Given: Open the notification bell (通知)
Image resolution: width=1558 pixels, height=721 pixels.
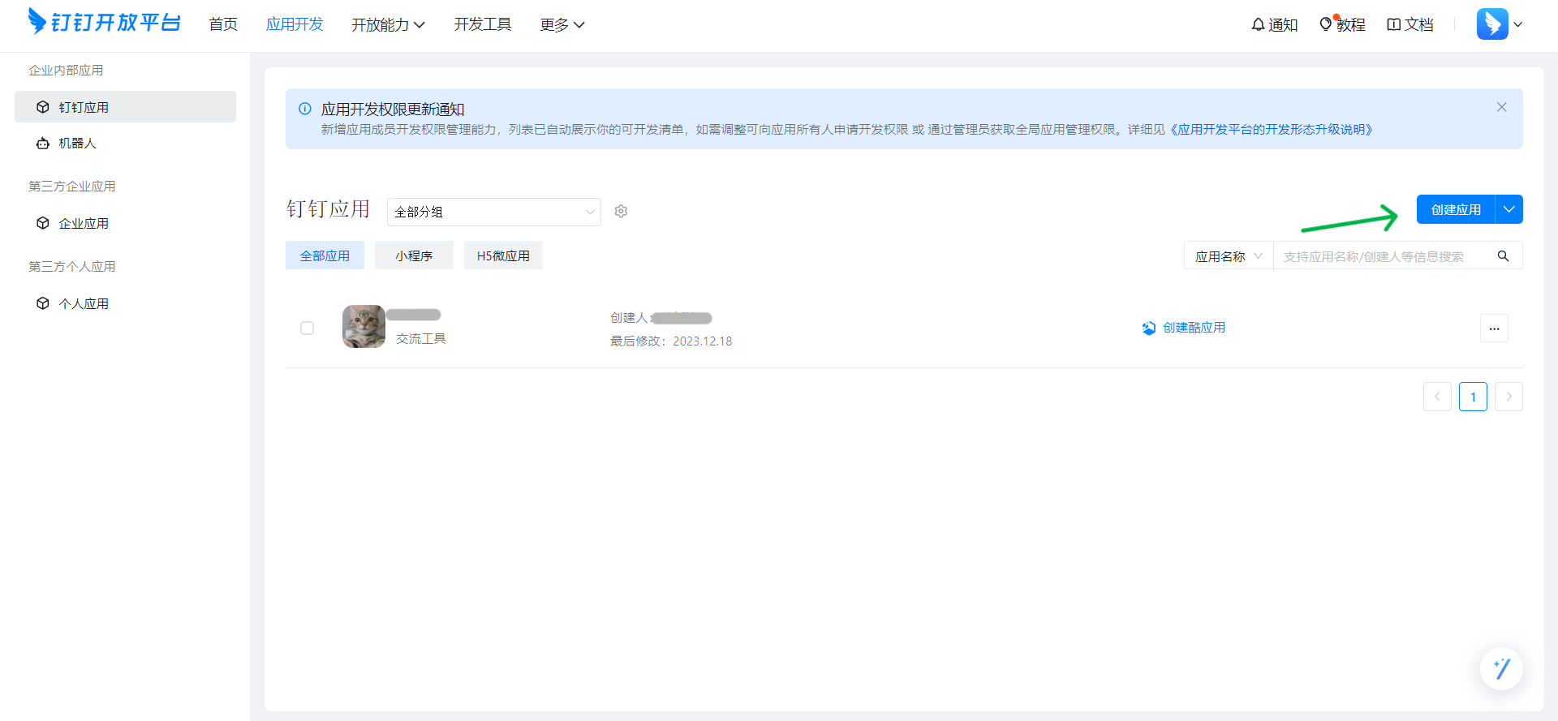Looking at the screenshot, I should pyautogui.click(x=1258, y=24).
